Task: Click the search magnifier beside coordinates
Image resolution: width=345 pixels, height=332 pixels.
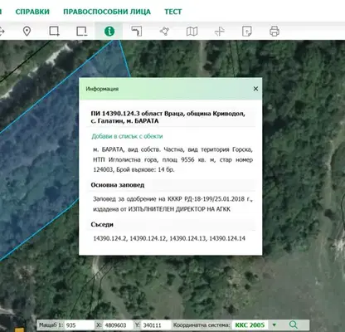Action: pyautogui.click(x=294, y=325)
